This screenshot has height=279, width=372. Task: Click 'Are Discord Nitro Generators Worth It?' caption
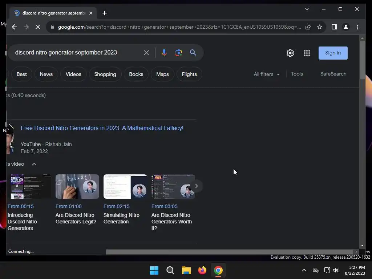[x=171, y=222]
